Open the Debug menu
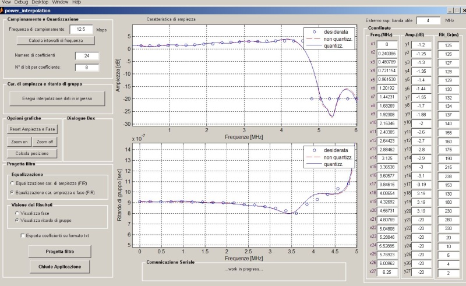The image size is (466, 286). [x=20, y=2]
